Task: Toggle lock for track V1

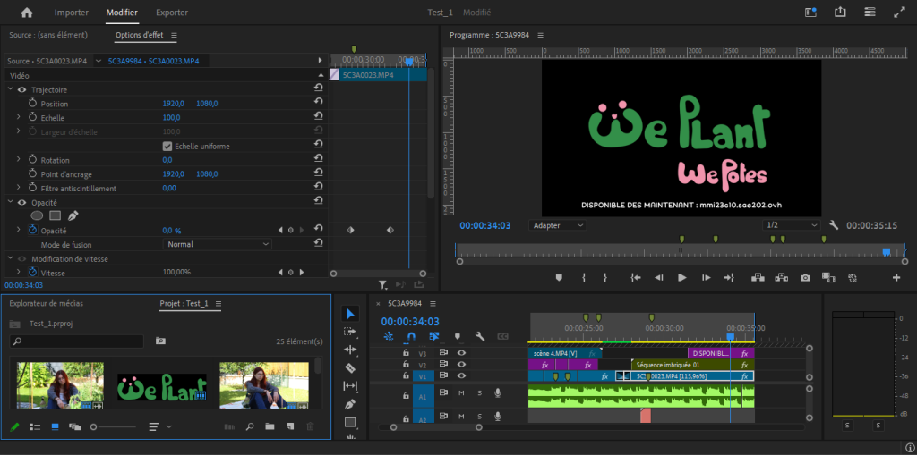Action: pyautogui.click(x=405, y=376)
